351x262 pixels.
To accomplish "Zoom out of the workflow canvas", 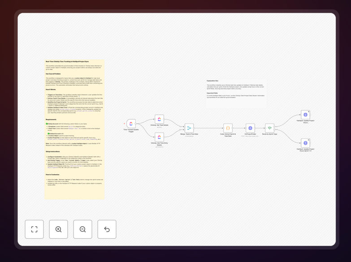I will (x=82, y=229).
